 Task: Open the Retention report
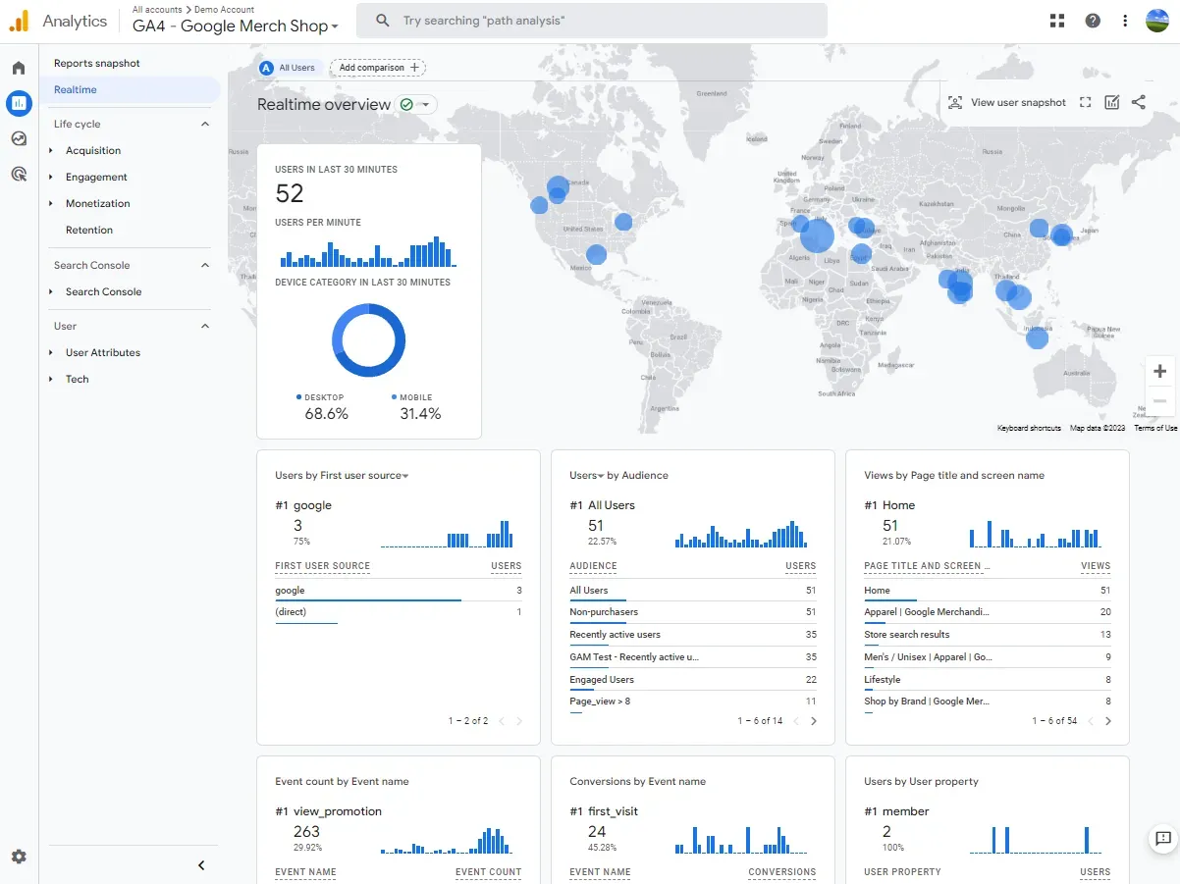click(x=89, y=231)
